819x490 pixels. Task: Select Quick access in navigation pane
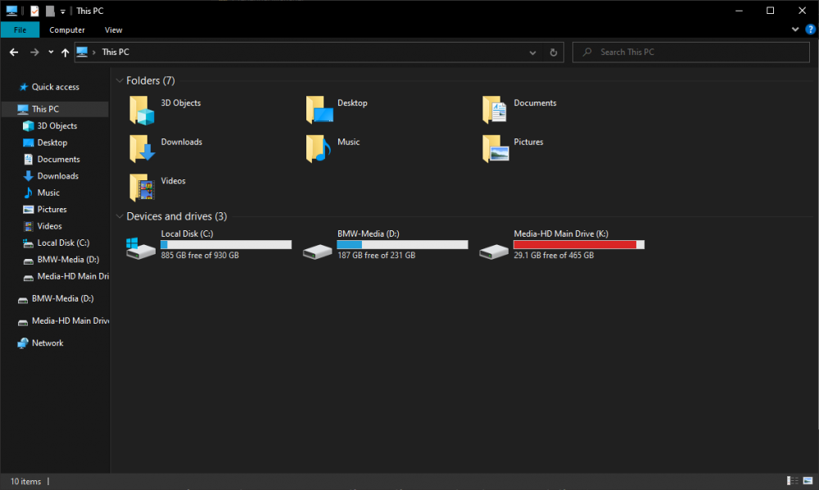tap(55, 87)
